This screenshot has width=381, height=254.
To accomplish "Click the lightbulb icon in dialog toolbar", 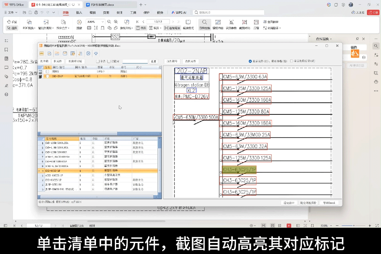I will (96, 53).
